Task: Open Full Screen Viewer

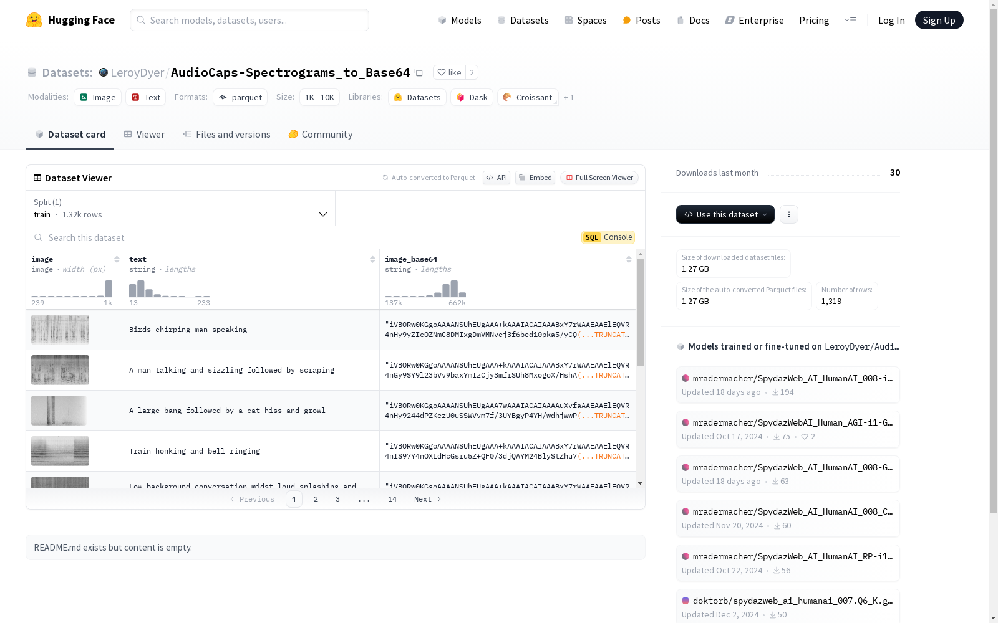Action: 599,178
